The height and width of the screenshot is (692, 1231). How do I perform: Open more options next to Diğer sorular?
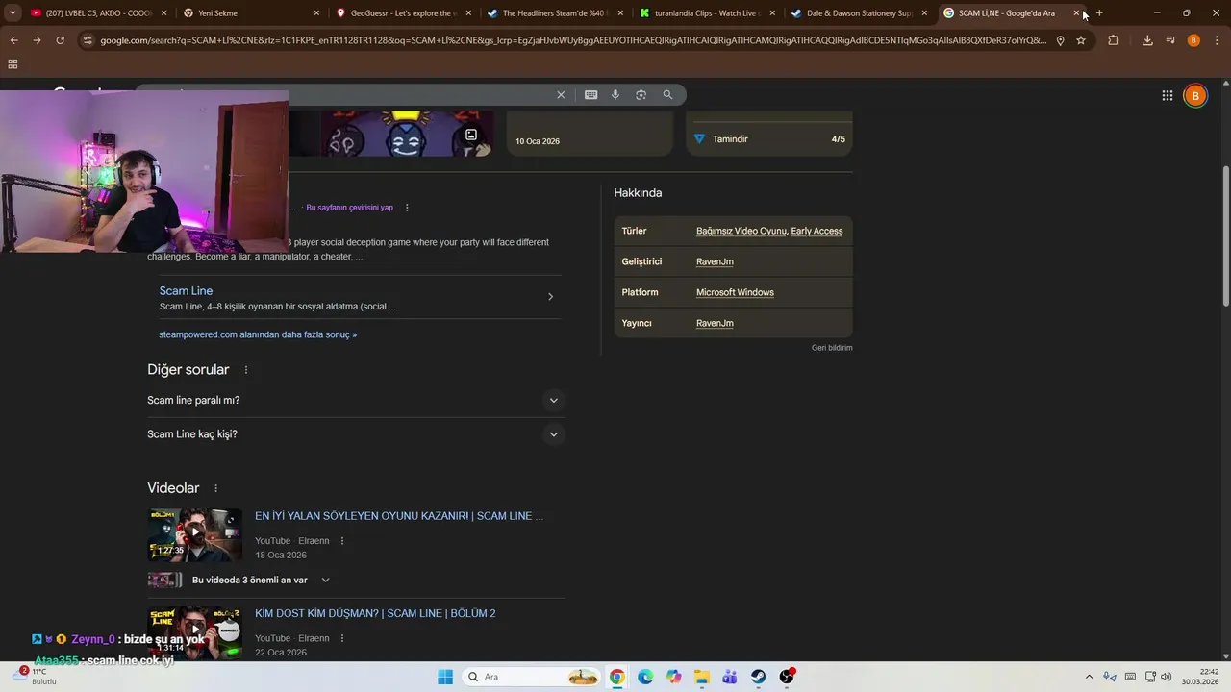pyautogui.click(x=246, y=370)
